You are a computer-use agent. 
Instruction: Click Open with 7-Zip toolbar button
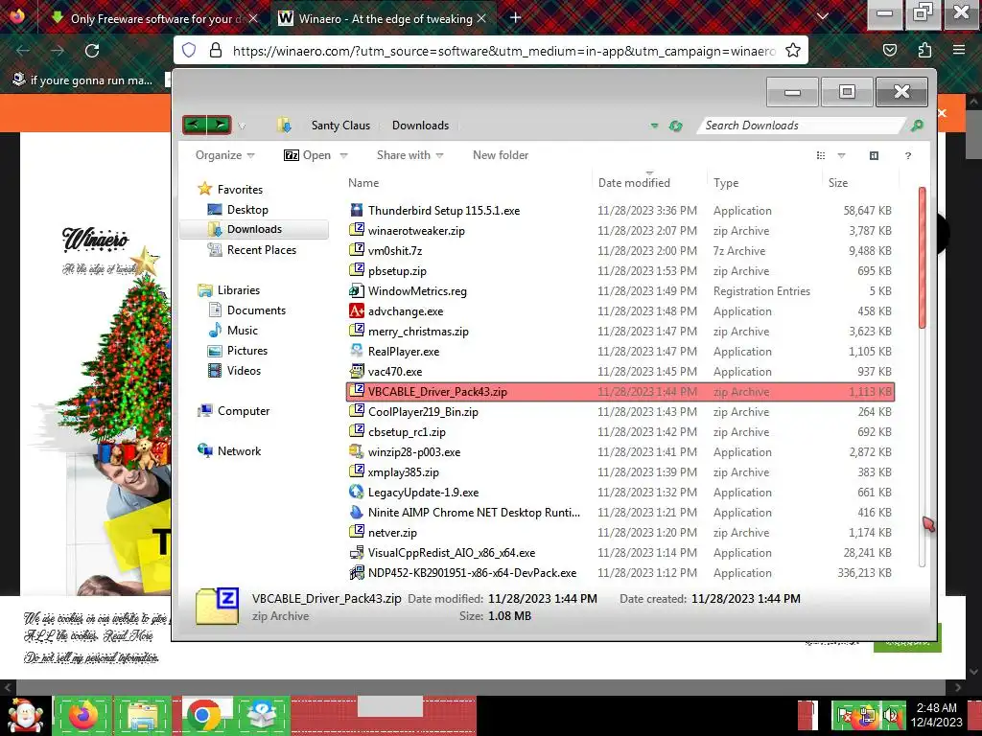tap(308, 155)
